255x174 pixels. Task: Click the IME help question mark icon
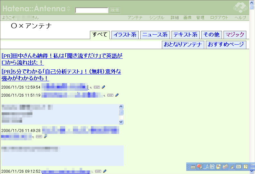pos(245,167)
